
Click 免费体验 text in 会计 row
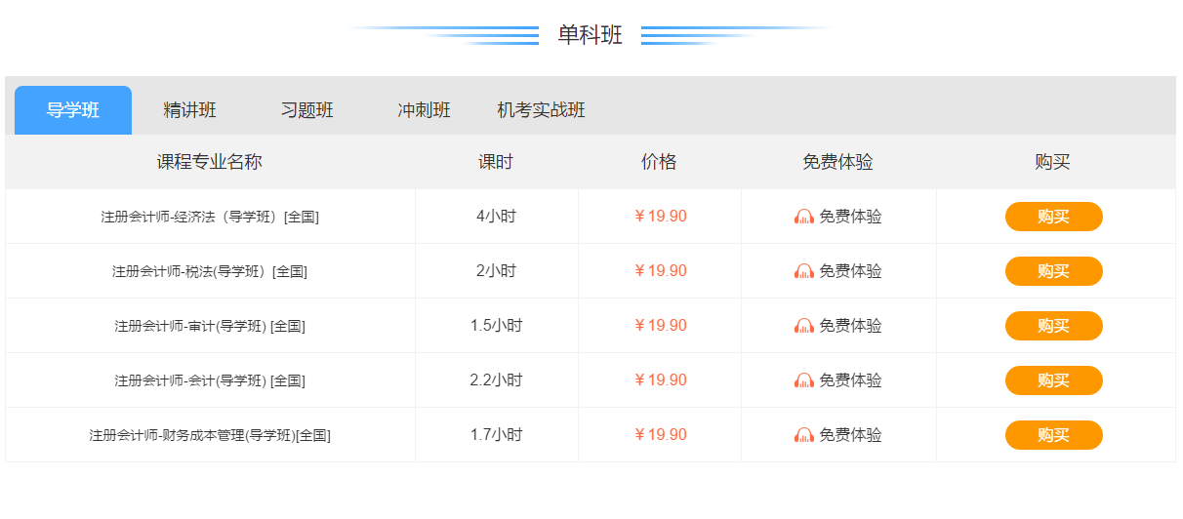(850, 380)
